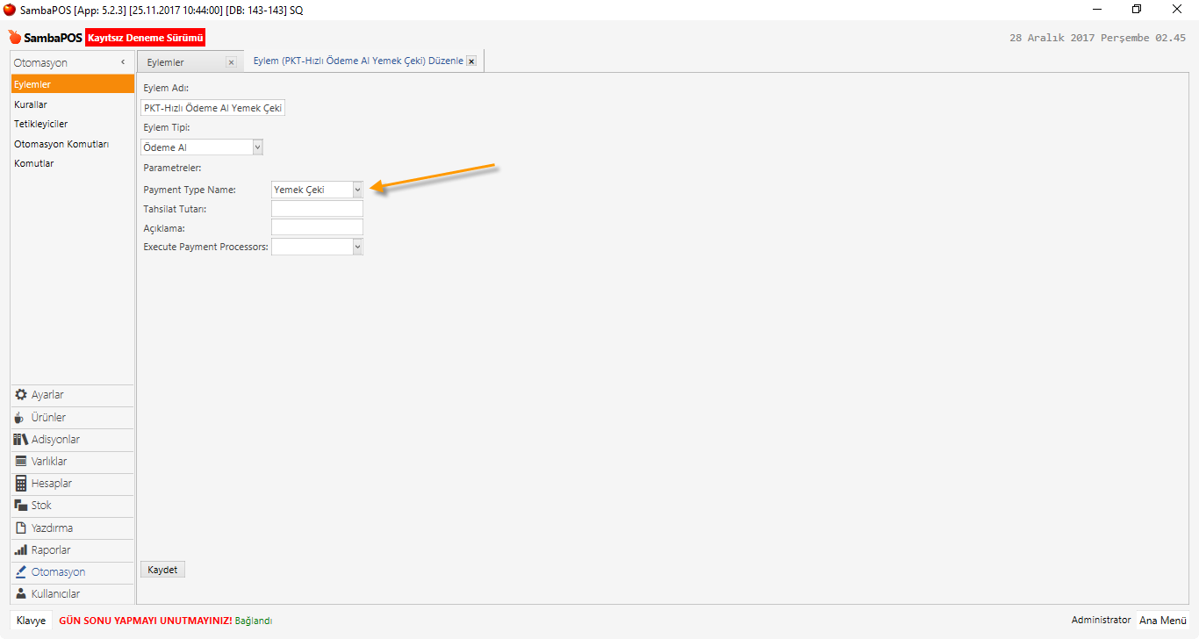Switch to the Eylemler tab
Screen dimensions: 1199x639
coord(167,62)
